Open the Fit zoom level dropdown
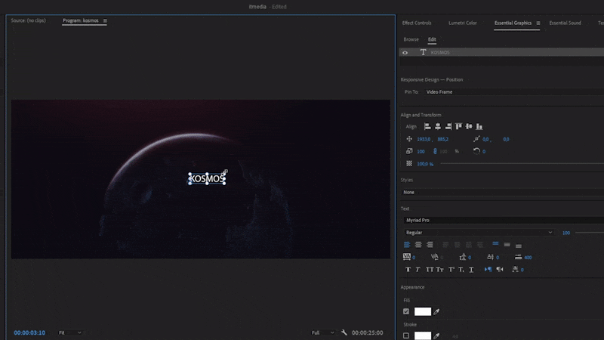The image size is (604, 340). coord(70,332)
